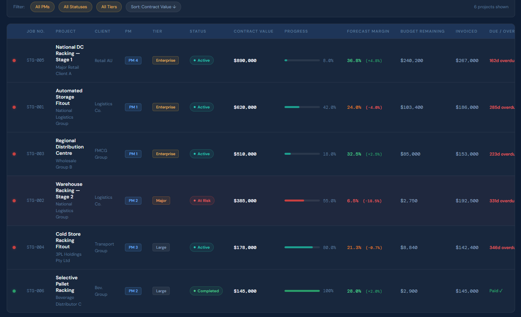Open the All Statuses filter
This screenshot has height=317, width=521.
(75, 7)
